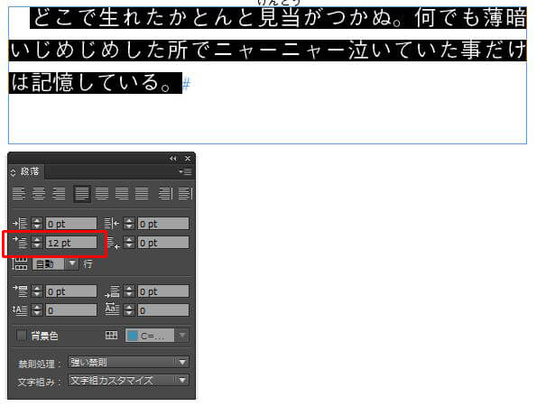Viewport: 537px width, 406px height.
Task: Click the right indent icon
Action: (112, 224)
